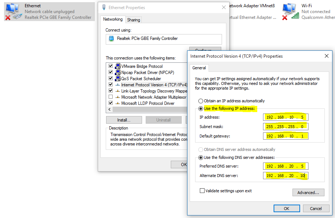Check Validate settings upon exit

[x=202, y=191]
